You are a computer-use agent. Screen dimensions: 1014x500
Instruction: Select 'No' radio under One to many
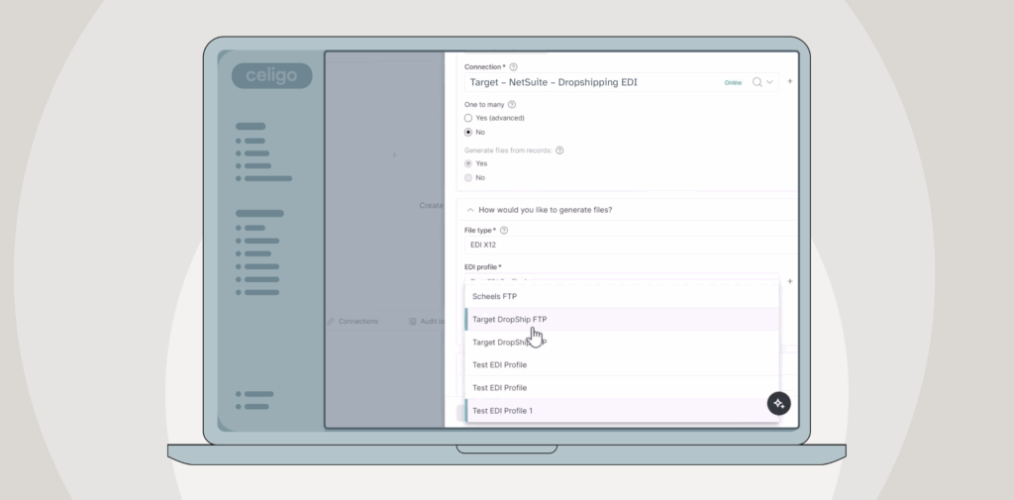[468, 132]
